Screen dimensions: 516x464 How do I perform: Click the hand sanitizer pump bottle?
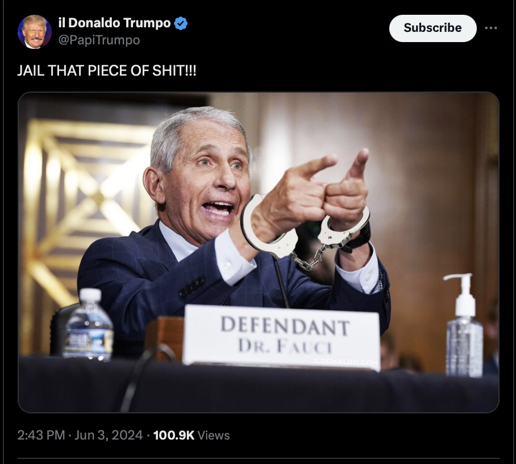464,325
